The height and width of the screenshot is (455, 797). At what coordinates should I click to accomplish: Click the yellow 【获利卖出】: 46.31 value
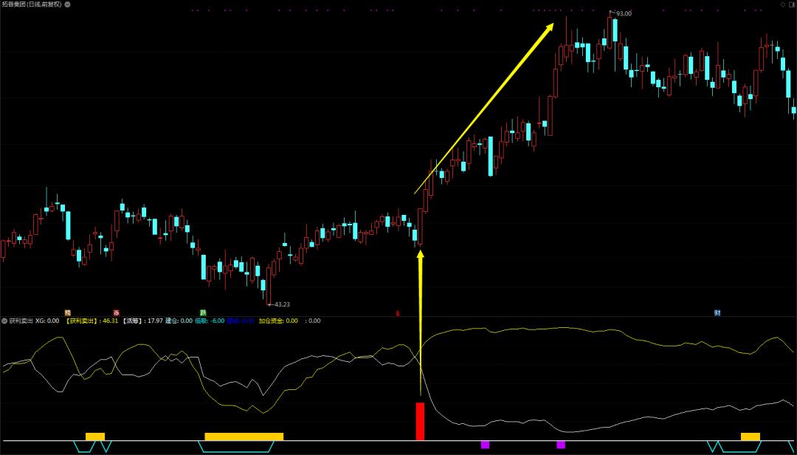92,321
